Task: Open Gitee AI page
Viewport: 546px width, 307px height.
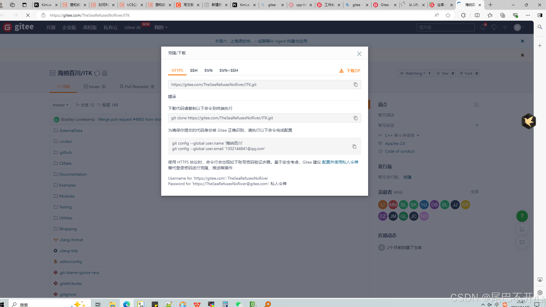Action: coord(132,27)
